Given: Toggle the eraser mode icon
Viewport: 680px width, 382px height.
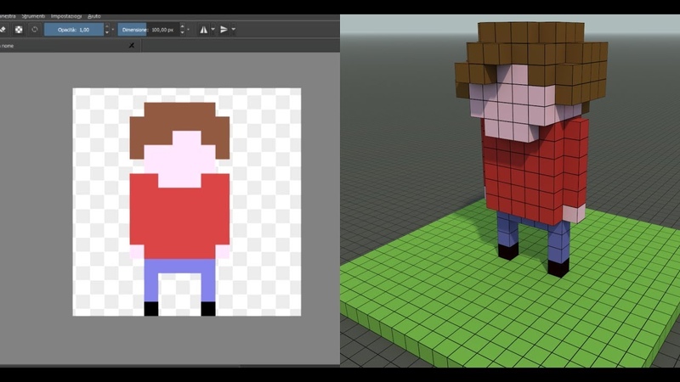Looking at the screenshot, I should click(x=3, y=30).
